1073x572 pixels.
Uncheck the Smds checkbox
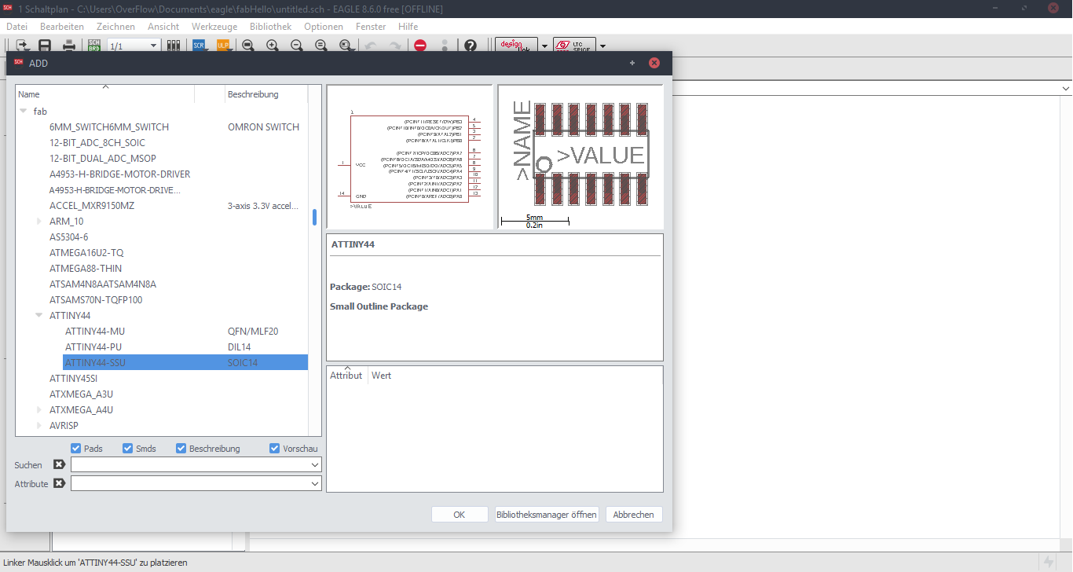pos(128,449)
